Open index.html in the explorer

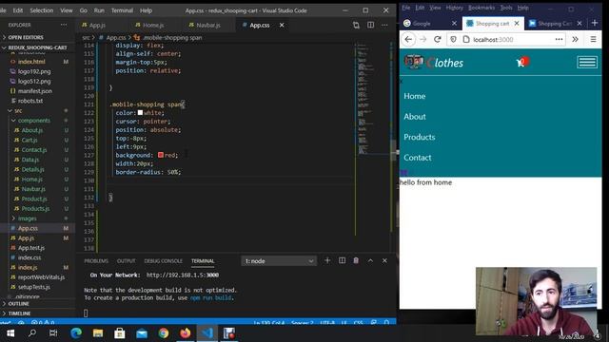click(31, 62)
